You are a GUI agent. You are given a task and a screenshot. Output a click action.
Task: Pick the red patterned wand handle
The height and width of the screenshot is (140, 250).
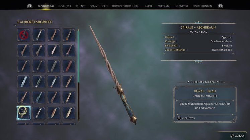point(69,66)
